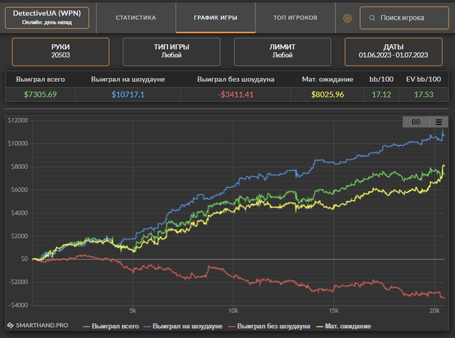Open the chart hamburger menu
This screenshot has height=338, width=455.
click(439, 122)
